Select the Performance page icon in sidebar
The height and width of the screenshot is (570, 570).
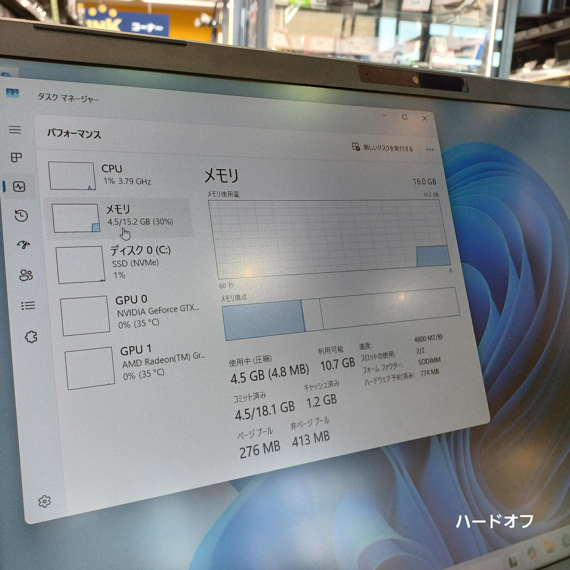(x=19, y=187)
